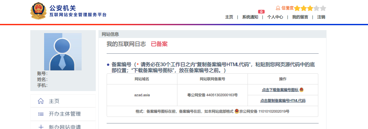Click the 互联网站安全管理服务平台 subtitle

[78, 15]
